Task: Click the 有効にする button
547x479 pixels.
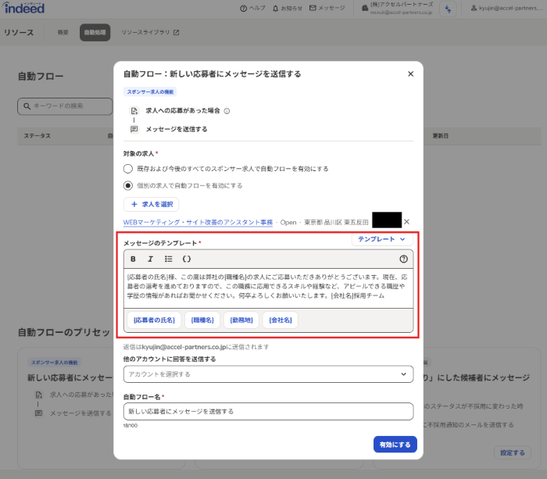Action: coord(395,444)
